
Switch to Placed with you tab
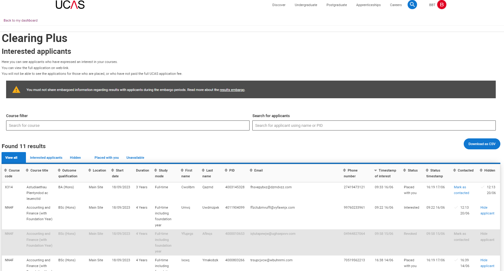pos(106,158)
